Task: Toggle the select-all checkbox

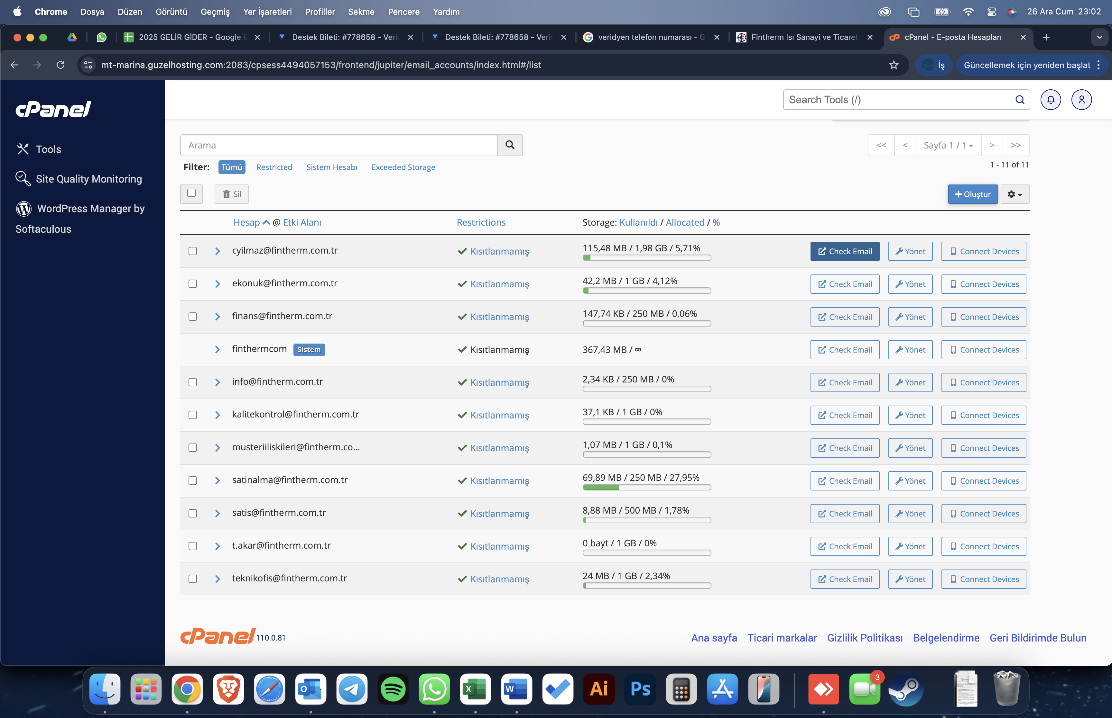Action: pyautogui.click(x=191, y=193)
